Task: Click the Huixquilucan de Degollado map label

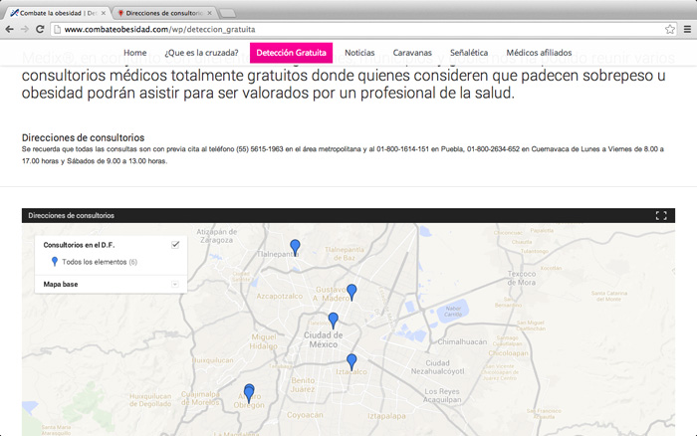Action: pos(150,400)
